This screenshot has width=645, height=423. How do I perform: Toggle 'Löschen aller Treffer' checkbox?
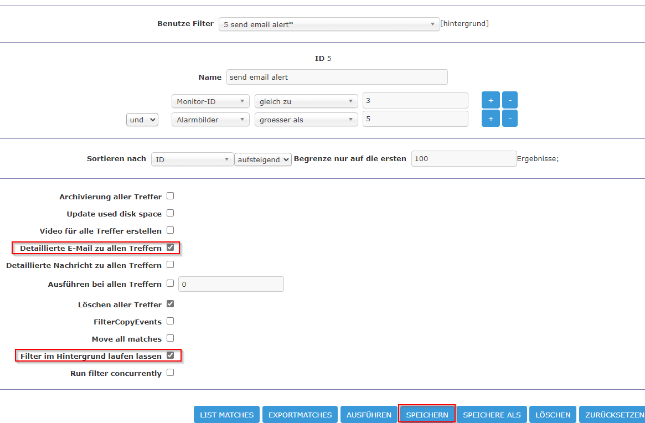click(171, 304)
